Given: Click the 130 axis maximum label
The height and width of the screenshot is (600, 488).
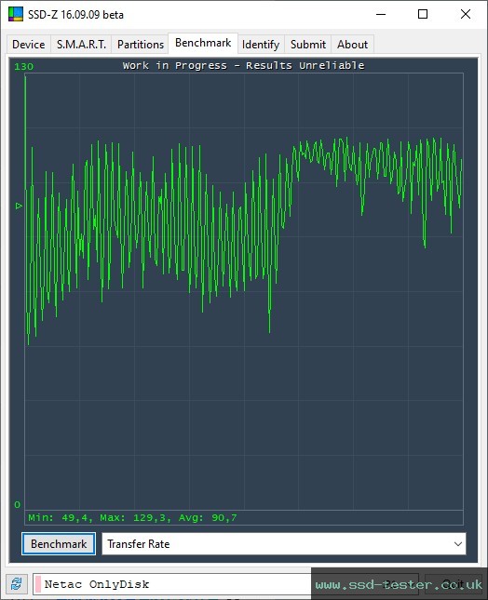Looking at the screenshot, I should 24,67.
